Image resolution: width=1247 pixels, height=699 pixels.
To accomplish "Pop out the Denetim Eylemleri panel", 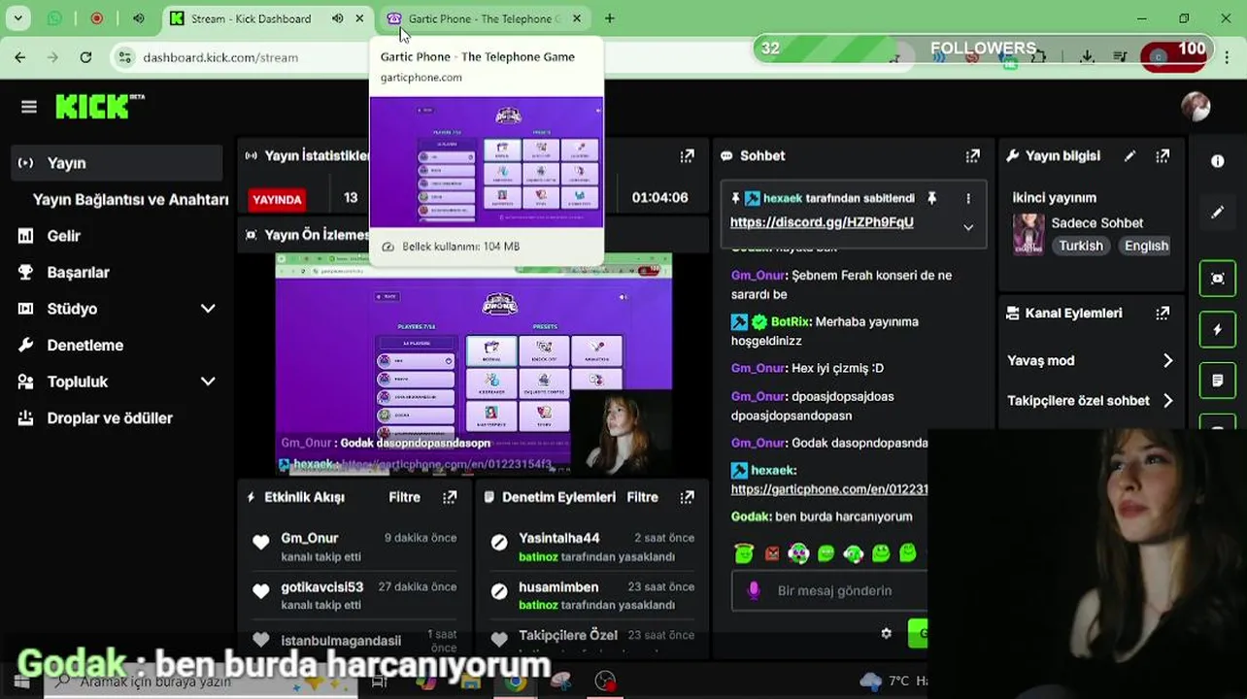I will pyautogui.click(x=688, y=497).
